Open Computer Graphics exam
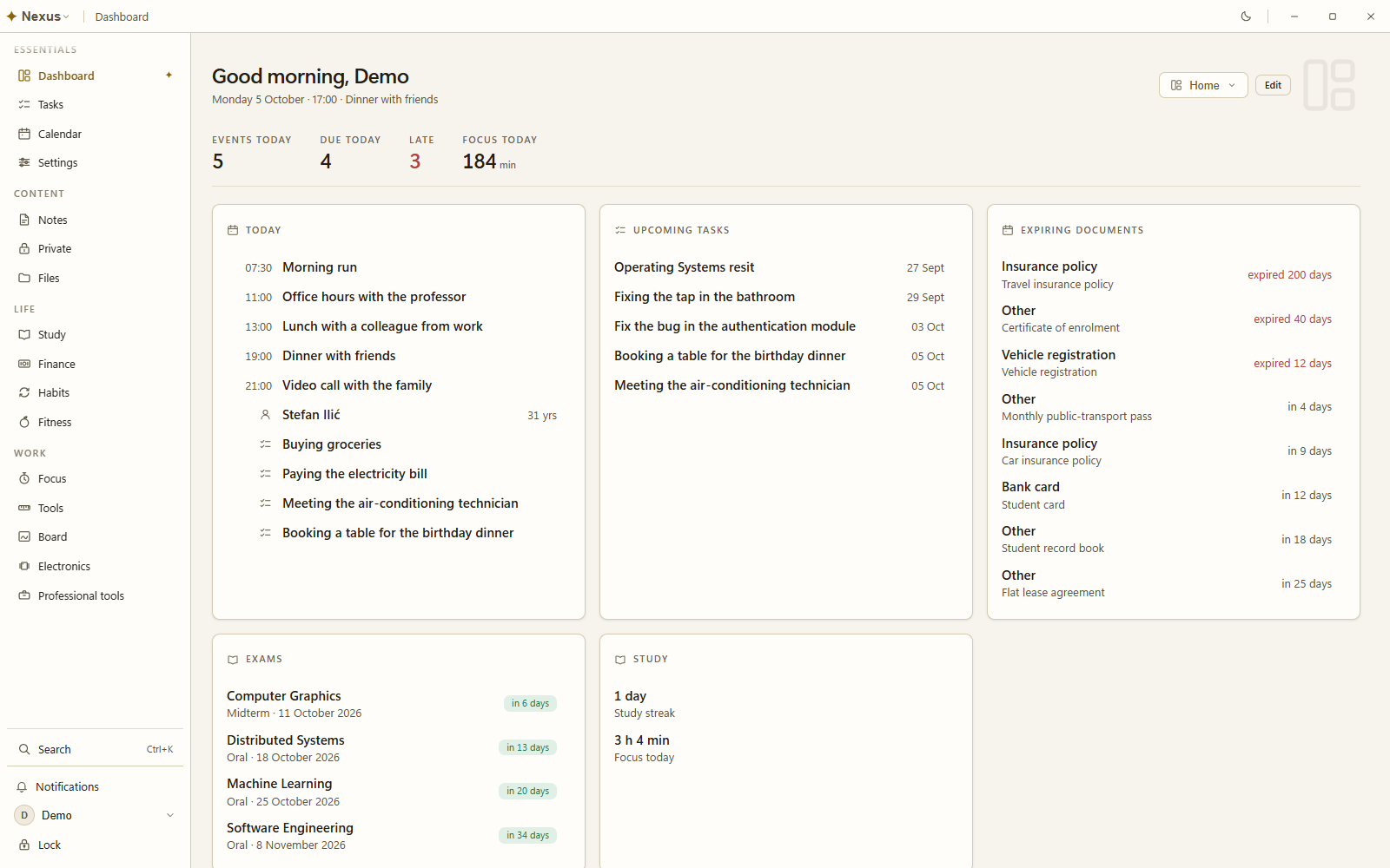The height and width of the screenshot is (868, 1390). pos(392,704)
